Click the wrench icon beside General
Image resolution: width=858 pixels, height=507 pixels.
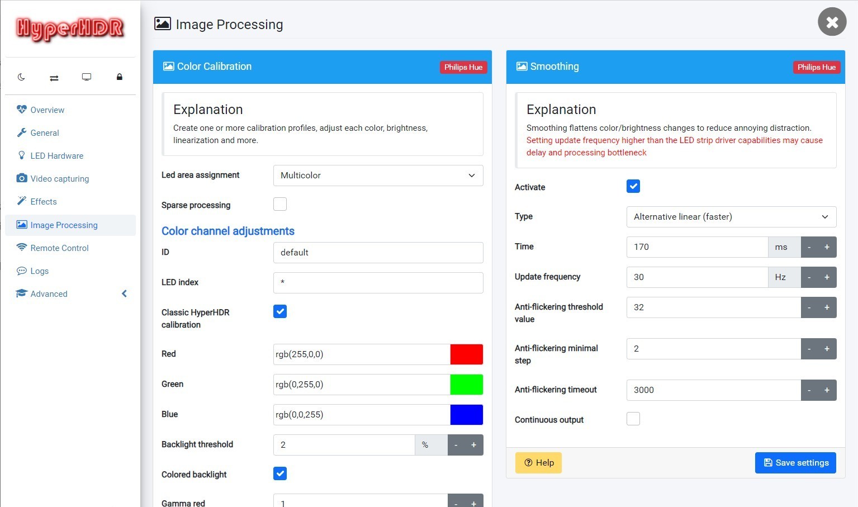pos(22,132)
